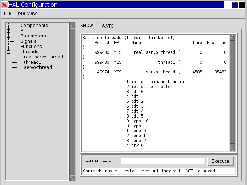The image size is (247, 185).
Task: Select servo-thread in the tree
Action: coord(38,67)
